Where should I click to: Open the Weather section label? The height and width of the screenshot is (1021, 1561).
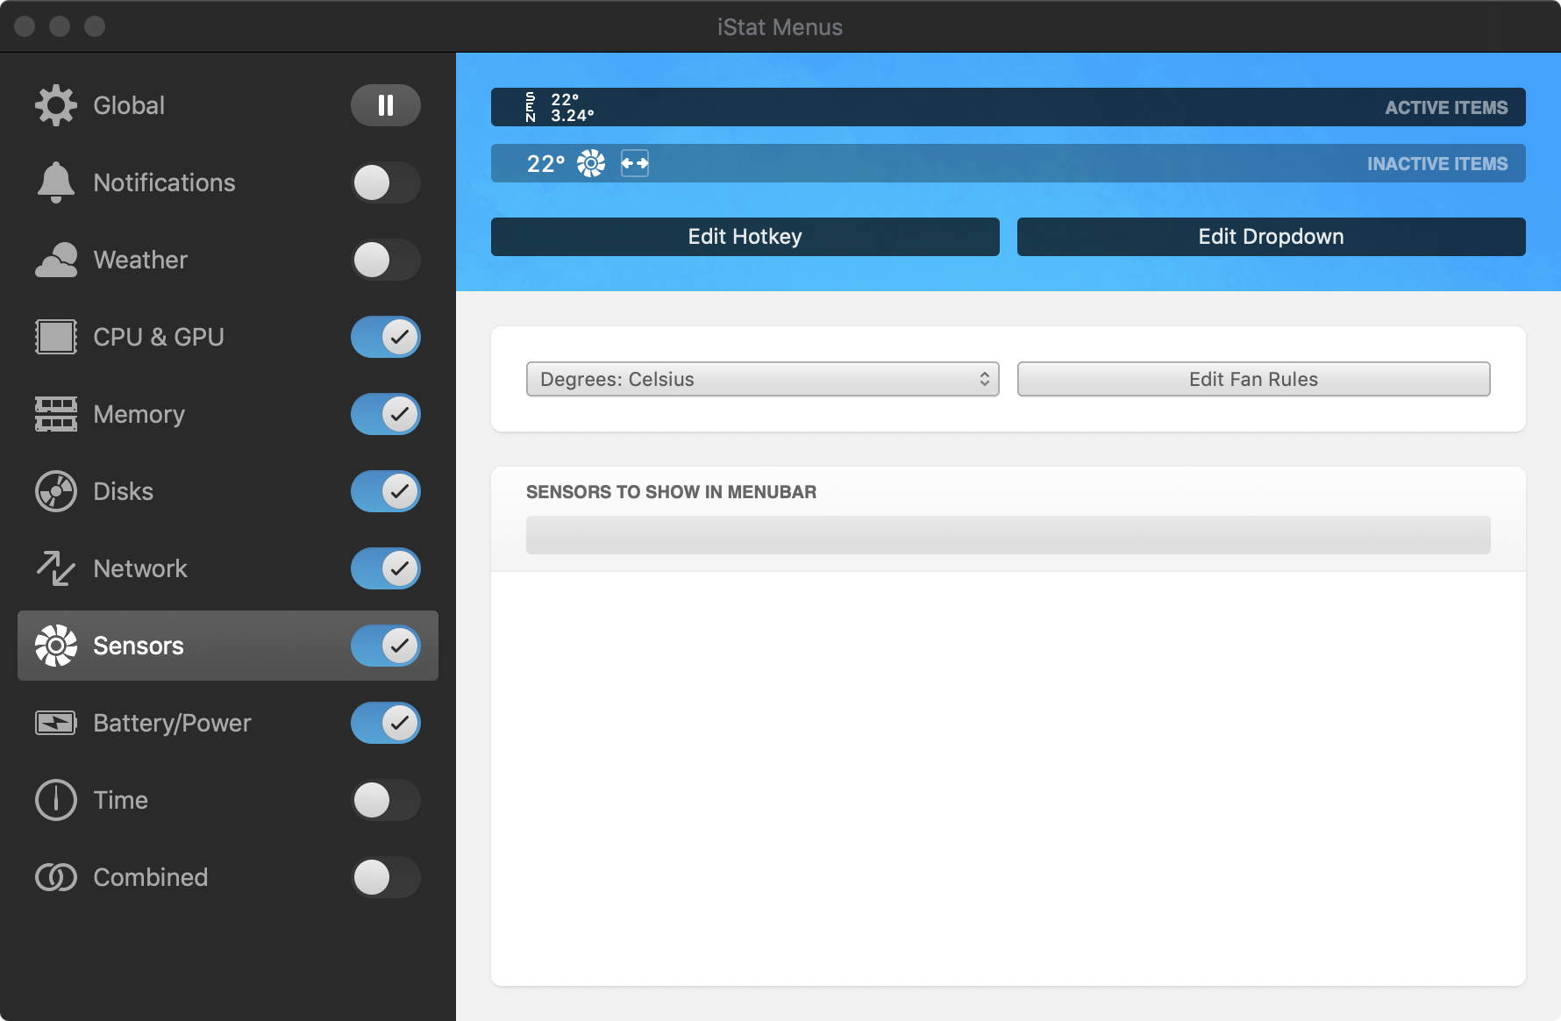[x=140, y=260]
